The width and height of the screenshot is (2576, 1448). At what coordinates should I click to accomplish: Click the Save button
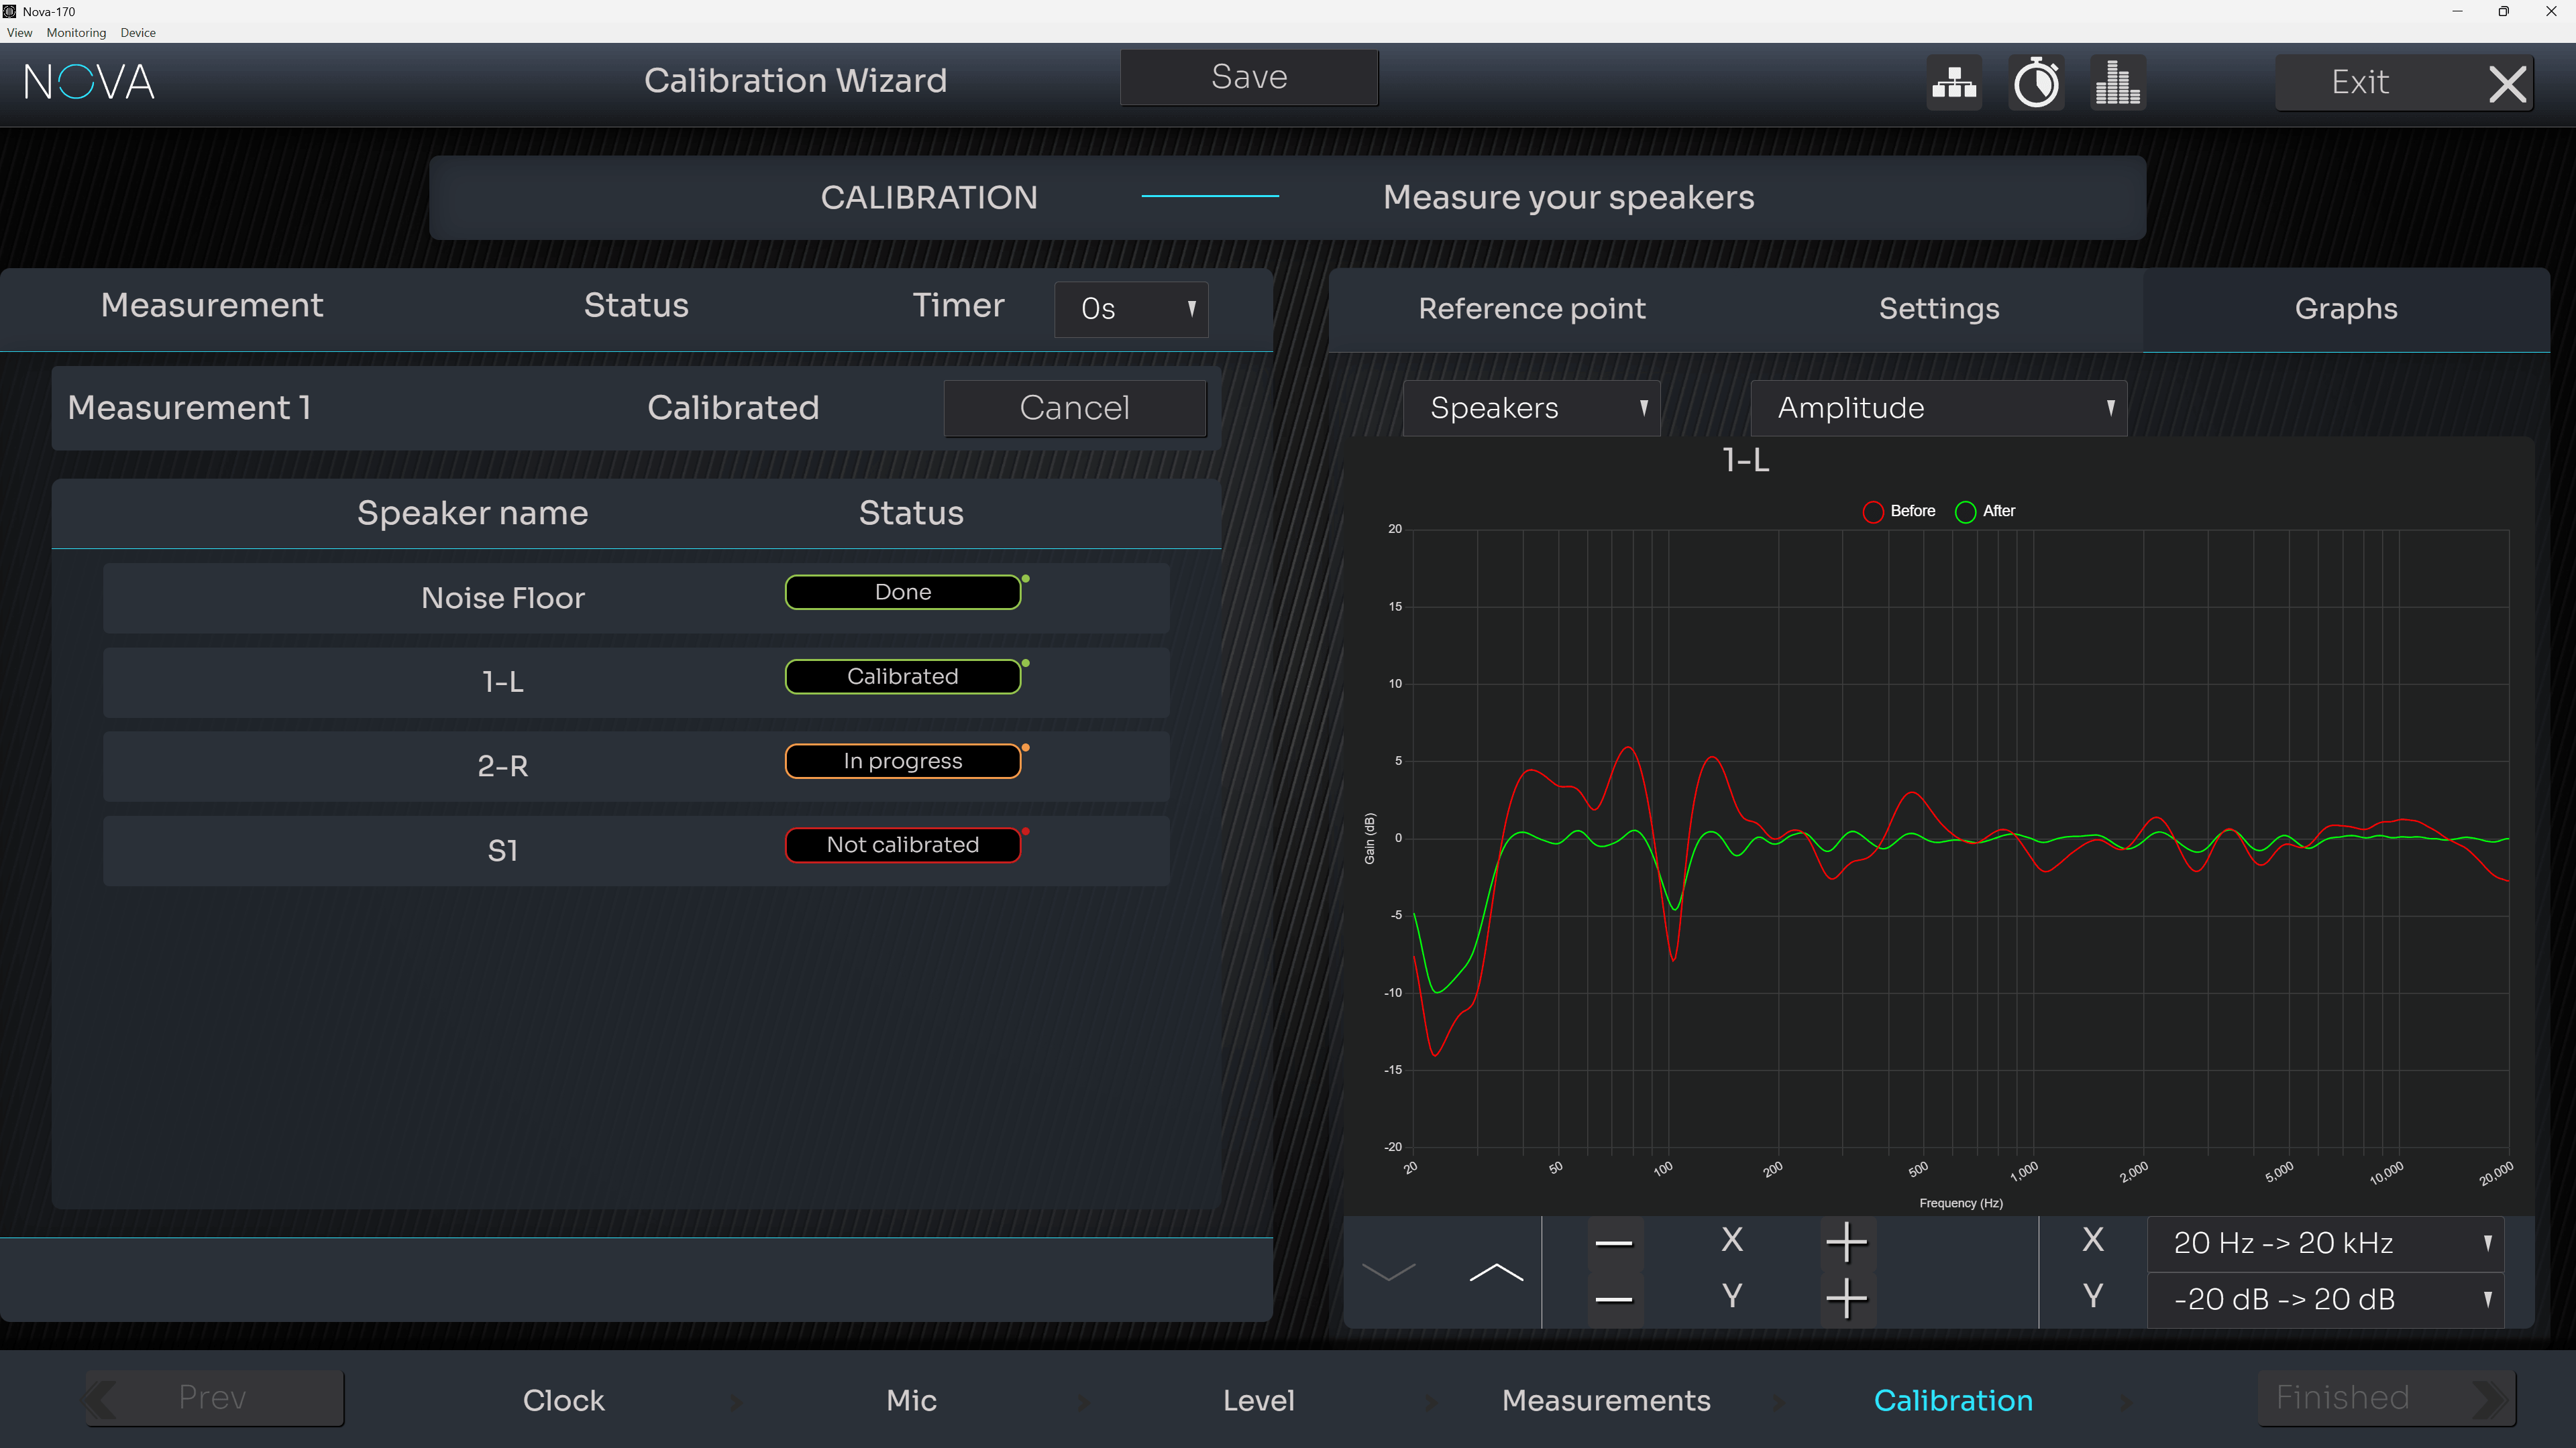1249,78
